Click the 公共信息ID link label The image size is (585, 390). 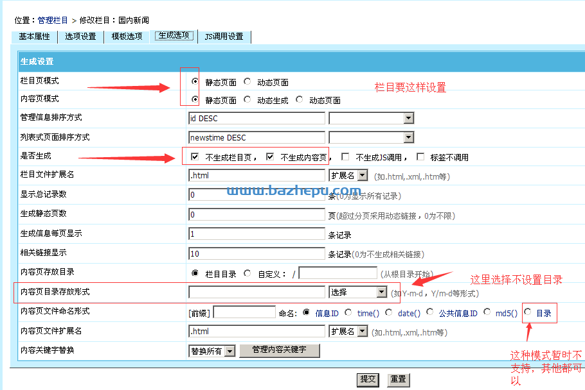point(458,313)
